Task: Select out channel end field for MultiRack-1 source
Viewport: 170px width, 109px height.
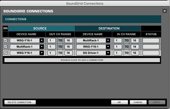Action: (69, 47)
